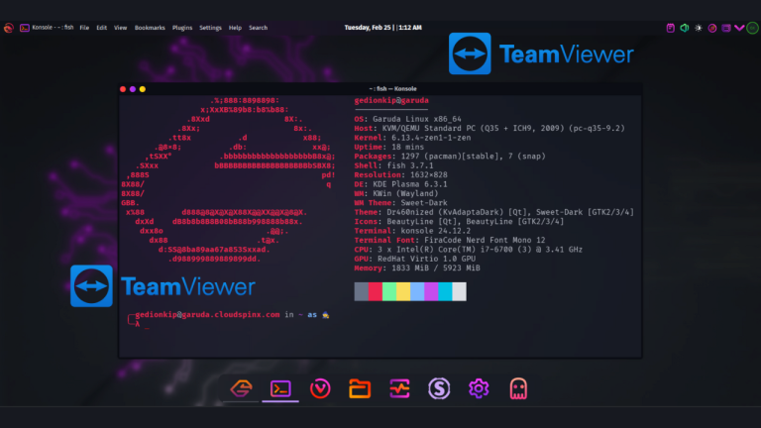The width and height of the screenshot is (761, 428).
Task: Click the 'Theme: Dr460nized' line
Action: 494,212
